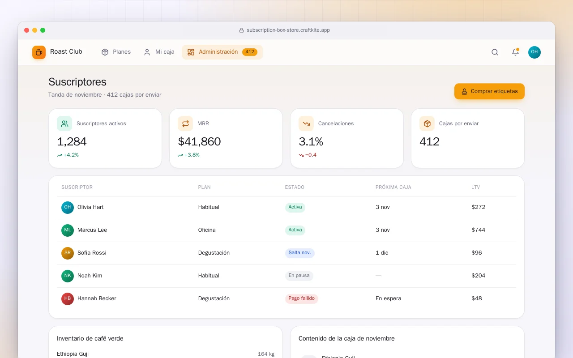Select the Olivia Hart name
Image resolution: width=573 pixels, height=358 pixels.
tap(90, 207)
